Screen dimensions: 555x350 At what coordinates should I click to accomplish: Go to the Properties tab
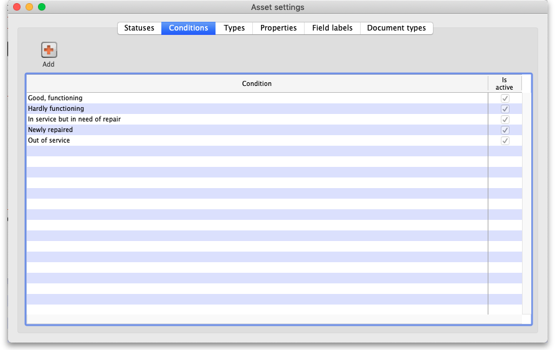(278, 28)
